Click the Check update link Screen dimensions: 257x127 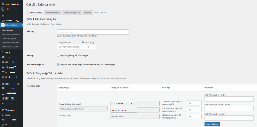pos(100,13)
